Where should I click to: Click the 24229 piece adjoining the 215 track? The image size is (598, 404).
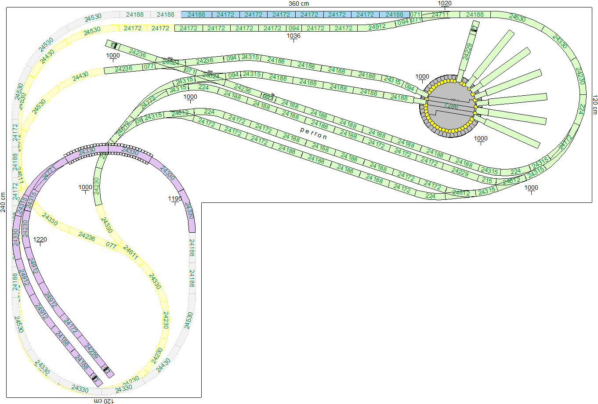460,171
